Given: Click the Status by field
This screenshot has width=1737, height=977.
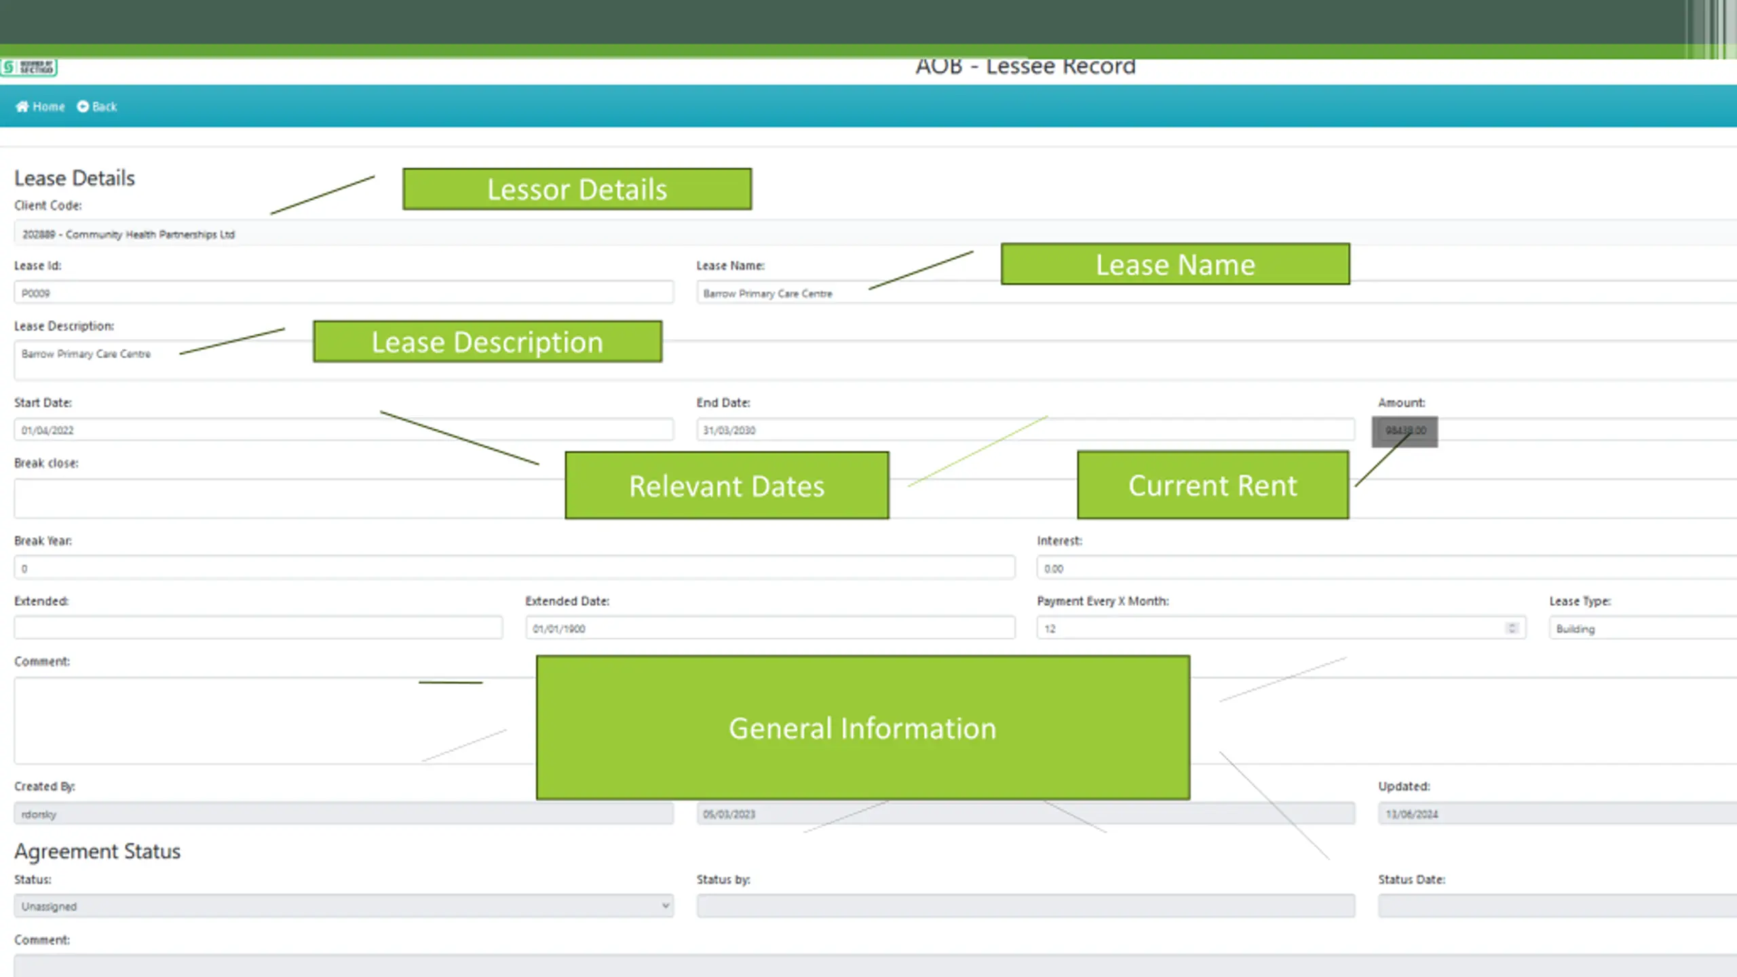Looking at the screenshot, I should [1026, 906].
